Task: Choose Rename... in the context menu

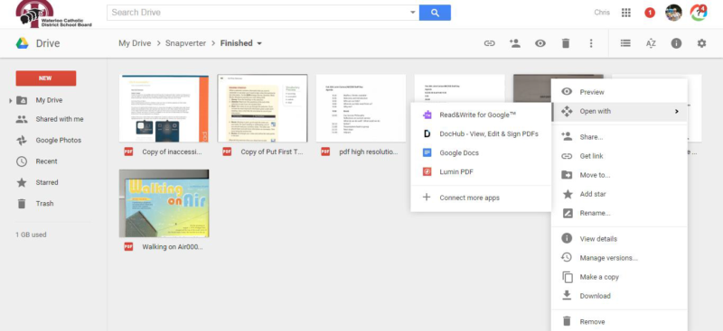Action: pyautogui.click(x=619, y=213)
